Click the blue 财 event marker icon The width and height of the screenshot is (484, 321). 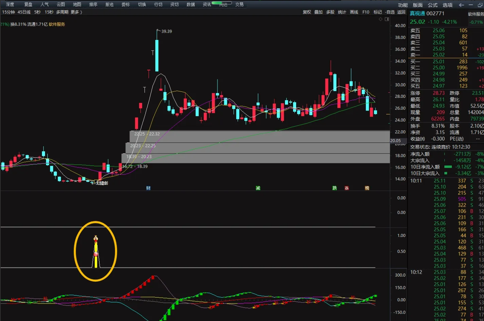[148, 188]
